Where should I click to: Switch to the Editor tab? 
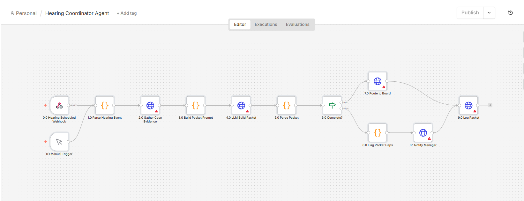[240, 24]
